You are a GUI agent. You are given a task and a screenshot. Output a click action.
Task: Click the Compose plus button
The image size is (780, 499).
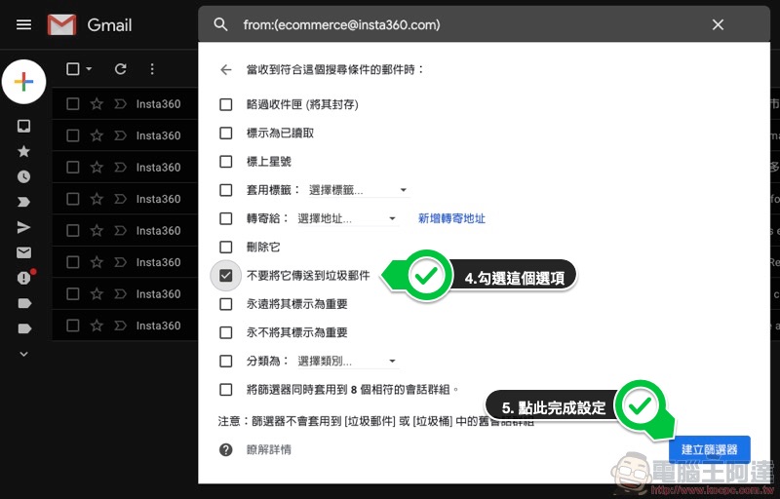pyautogui.click(x=23, y=82)
